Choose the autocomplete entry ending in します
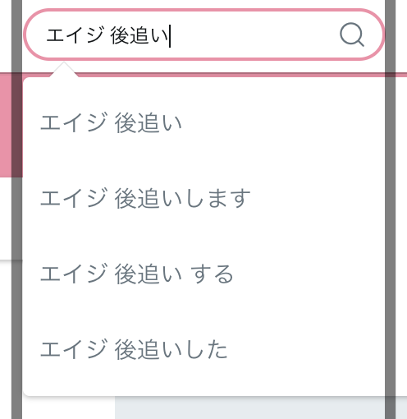Screen dimensions: 407x419 point(204,199)
